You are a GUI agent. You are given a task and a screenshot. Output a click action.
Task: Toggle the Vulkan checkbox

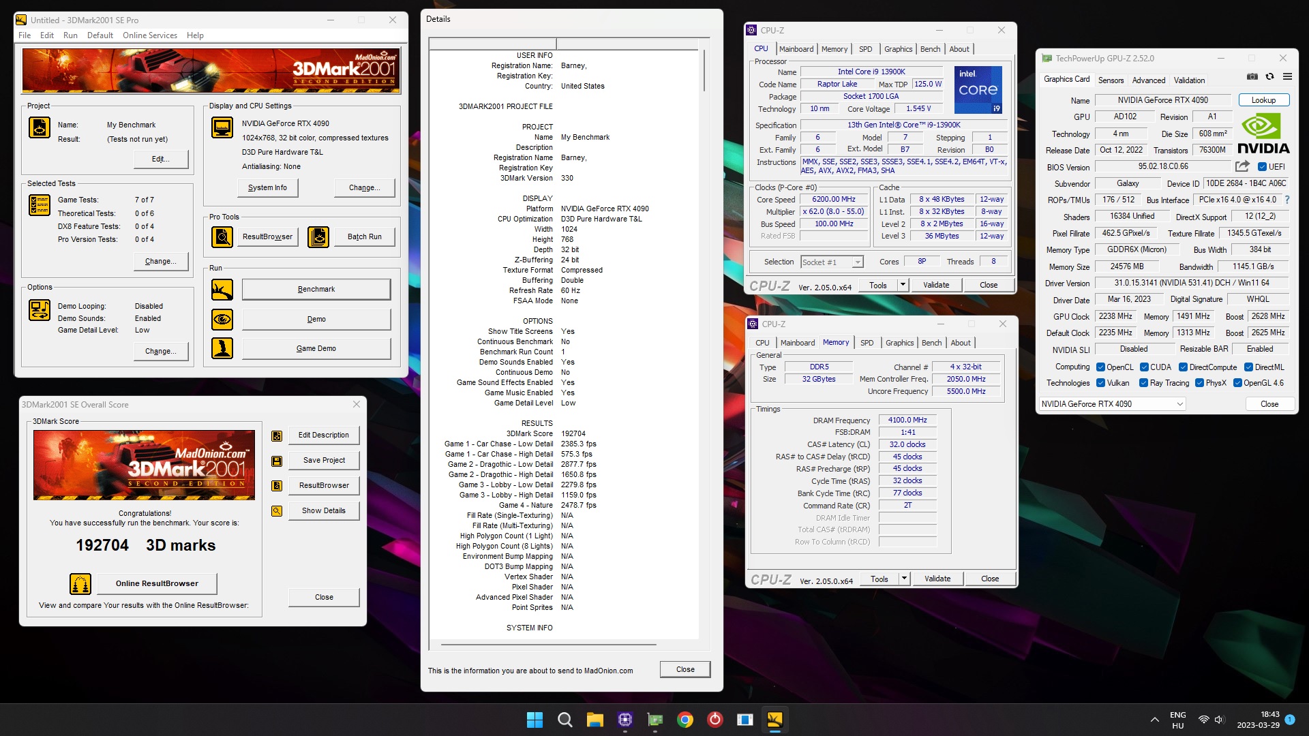(1100, 383)
